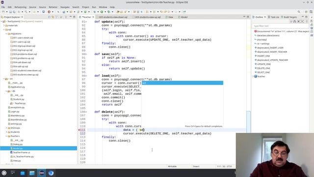
Task: Open 001-users-down.sql migration file
Action: [23, 38]
